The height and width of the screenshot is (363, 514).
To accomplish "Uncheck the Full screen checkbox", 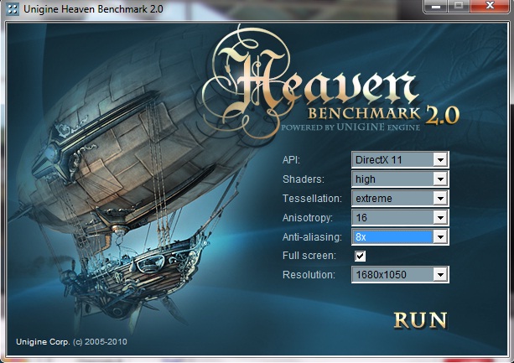I will coord(360,256).
